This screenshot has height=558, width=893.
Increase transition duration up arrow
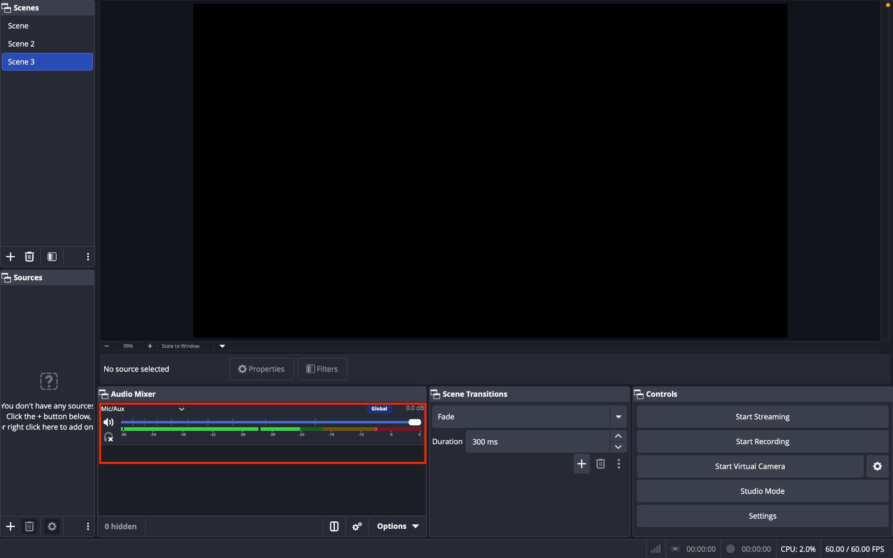[618, 436]
